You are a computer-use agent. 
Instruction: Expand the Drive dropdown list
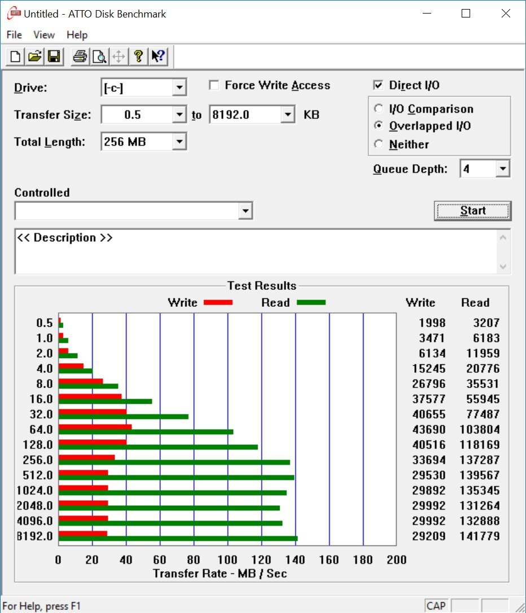[179, 87]
